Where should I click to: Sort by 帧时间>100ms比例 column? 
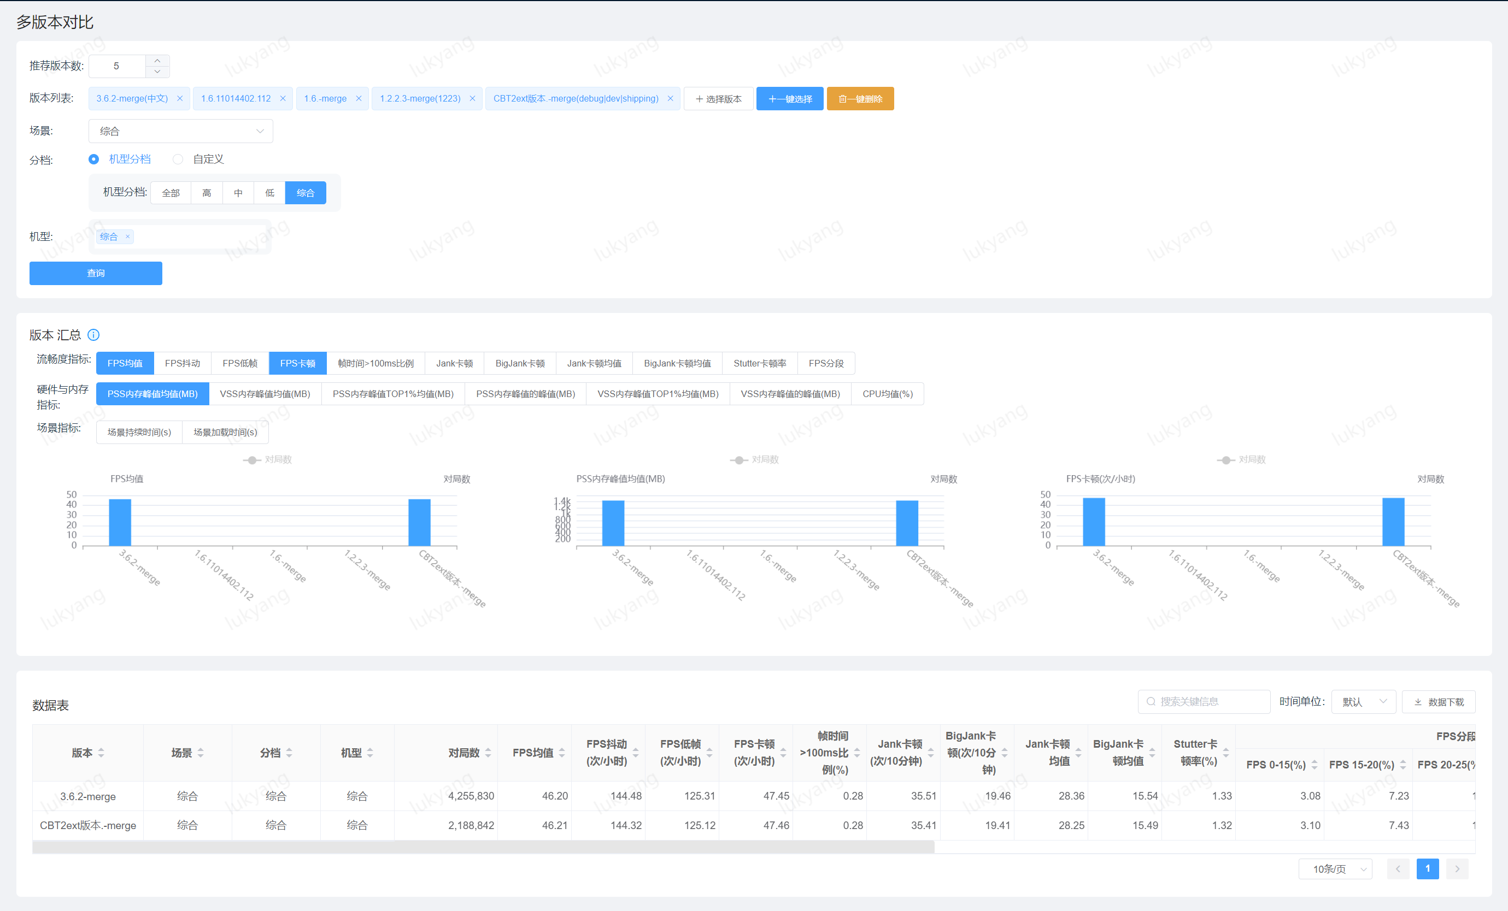click(857, 753)
